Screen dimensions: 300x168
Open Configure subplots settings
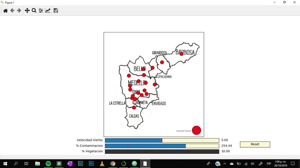pos(41,11)
